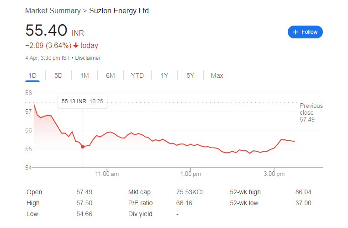Open the Disclaimer link
The image size is (348, 228).
pyautogui.click(x=88, y=58)
